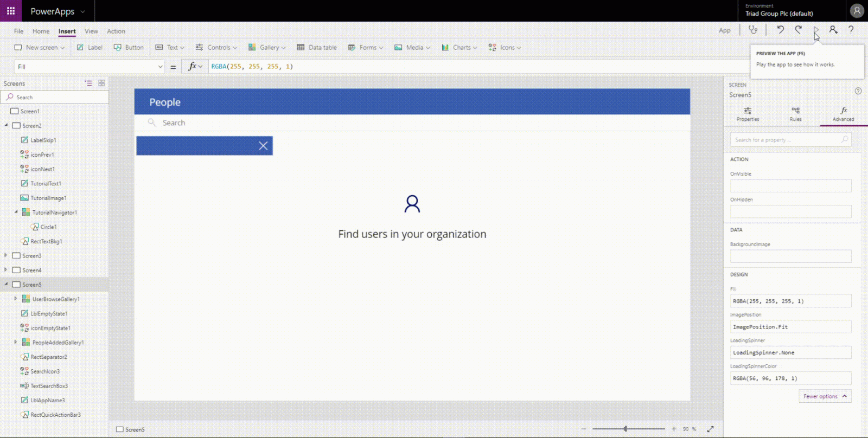Screen dimensions: 868x438
Task: Open the New screen dropdown
Action: pyautogui.click(x=40, y=48)
